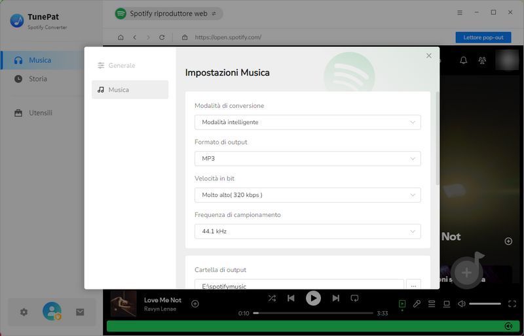Close the Impostazioni Musica dialog
Screen dimensions: 524x336
tap(429, 56)
